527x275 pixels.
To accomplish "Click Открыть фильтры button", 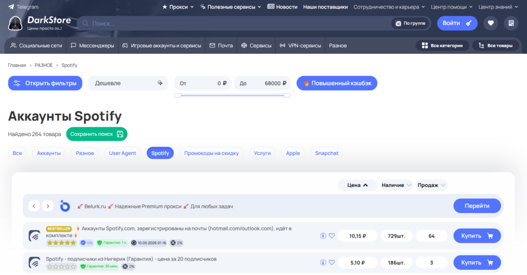I will (45, 83).
